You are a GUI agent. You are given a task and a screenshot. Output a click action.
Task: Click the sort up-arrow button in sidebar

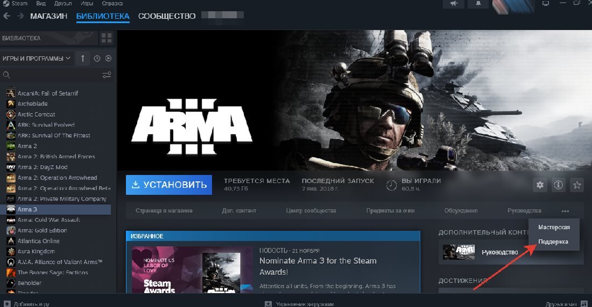click(x=83, y=59)
